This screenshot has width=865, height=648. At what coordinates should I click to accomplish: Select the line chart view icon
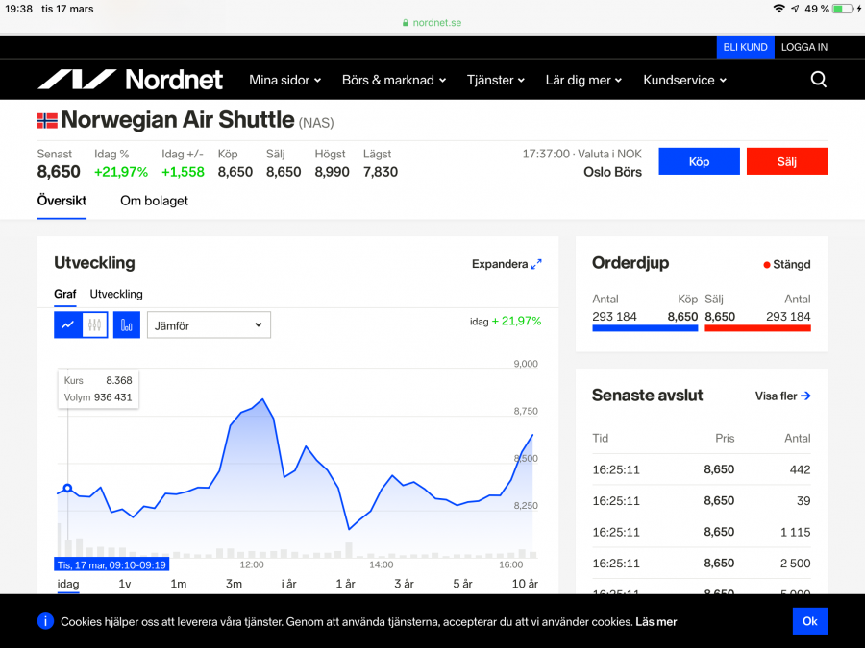click(67, 325)
